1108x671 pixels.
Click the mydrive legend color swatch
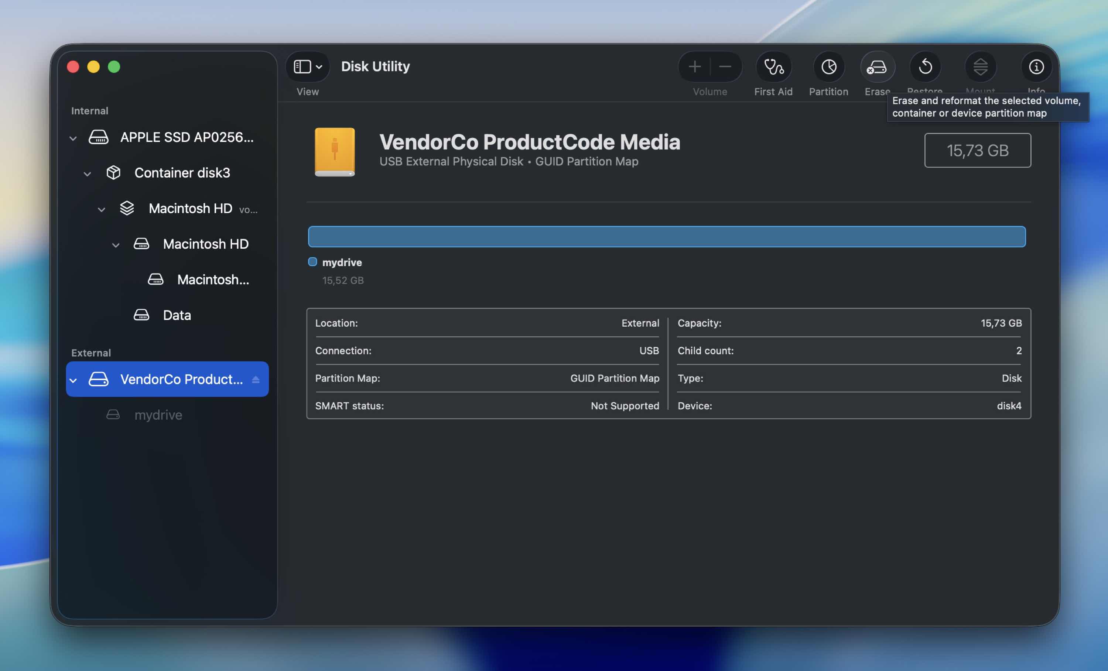(x=312, y=262)
